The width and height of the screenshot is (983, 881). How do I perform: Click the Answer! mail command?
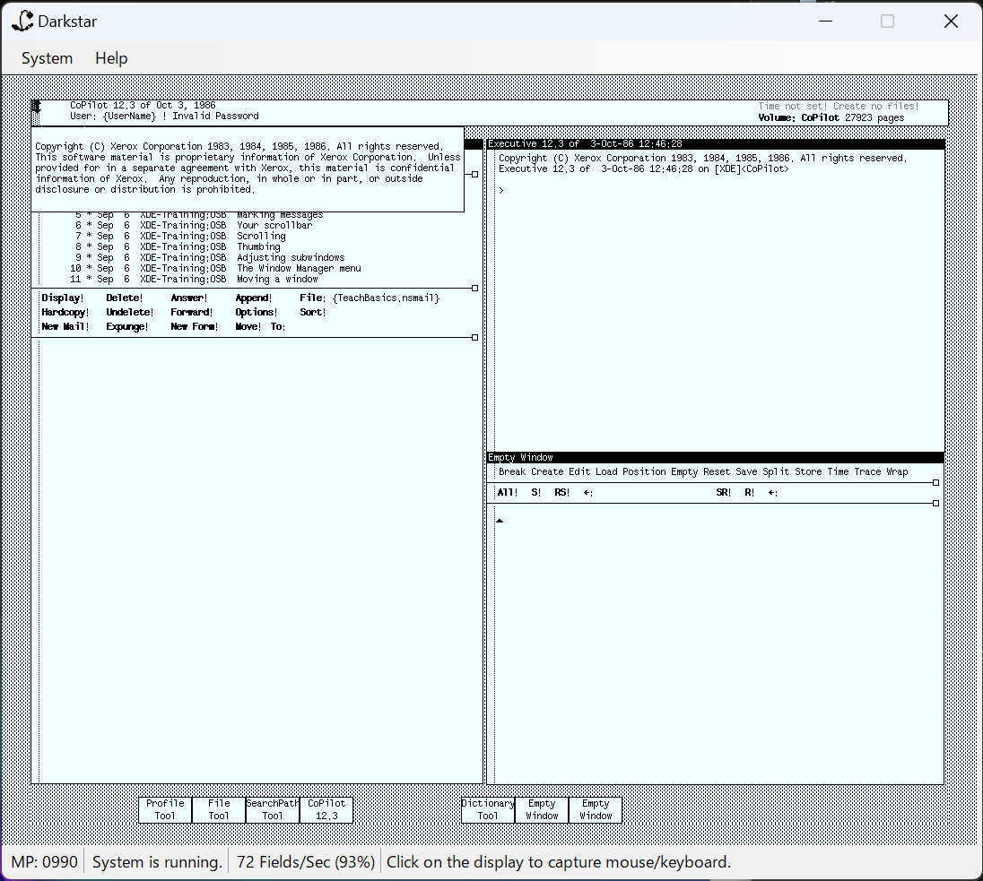coord(188,298)
